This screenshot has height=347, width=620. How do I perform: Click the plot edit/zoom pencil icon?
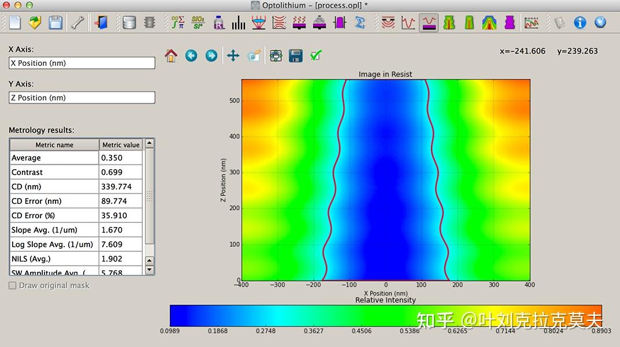[x=254, y=56]
